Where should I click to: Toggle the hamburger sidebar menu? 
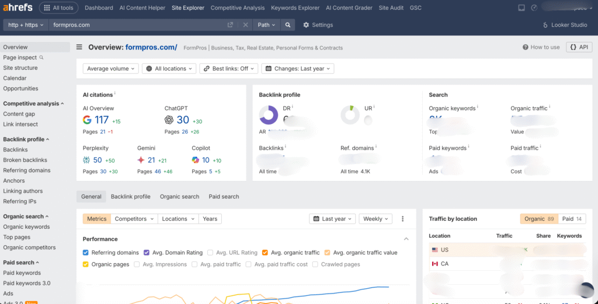click(79, 47)
